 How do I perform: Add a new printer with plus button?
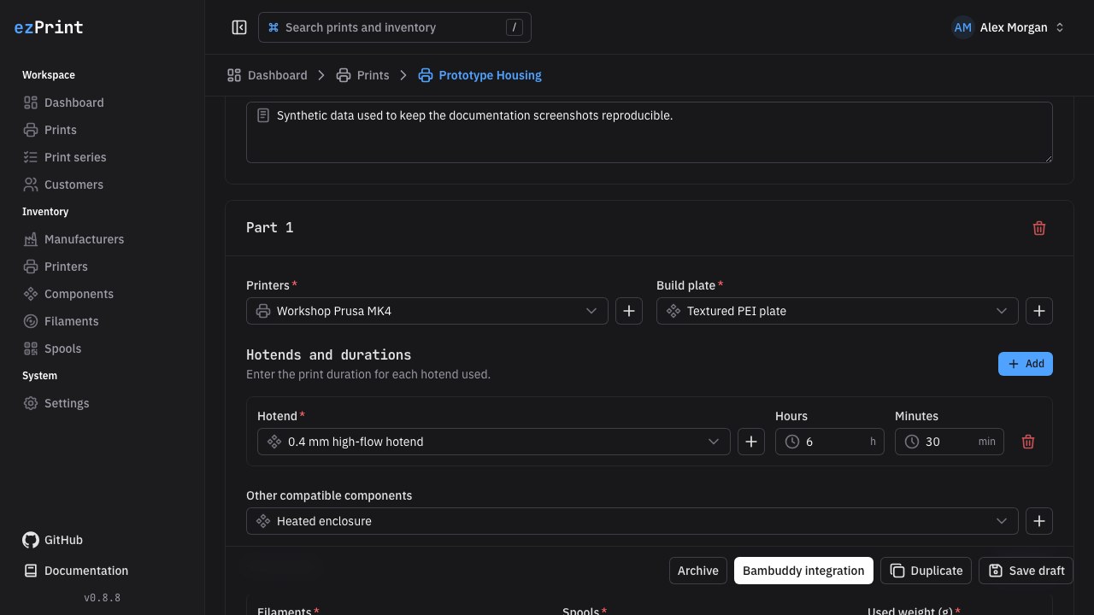(x=629, y=311)
